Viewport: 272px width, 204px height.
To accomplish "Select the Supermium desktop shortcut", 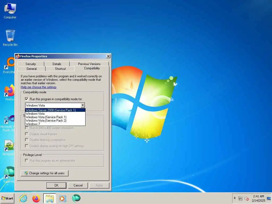I will 9,174.
